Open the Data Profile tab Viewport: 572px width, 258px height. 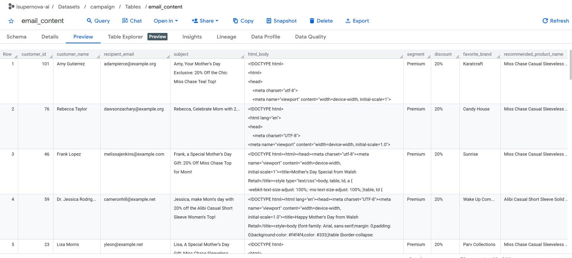266,37
